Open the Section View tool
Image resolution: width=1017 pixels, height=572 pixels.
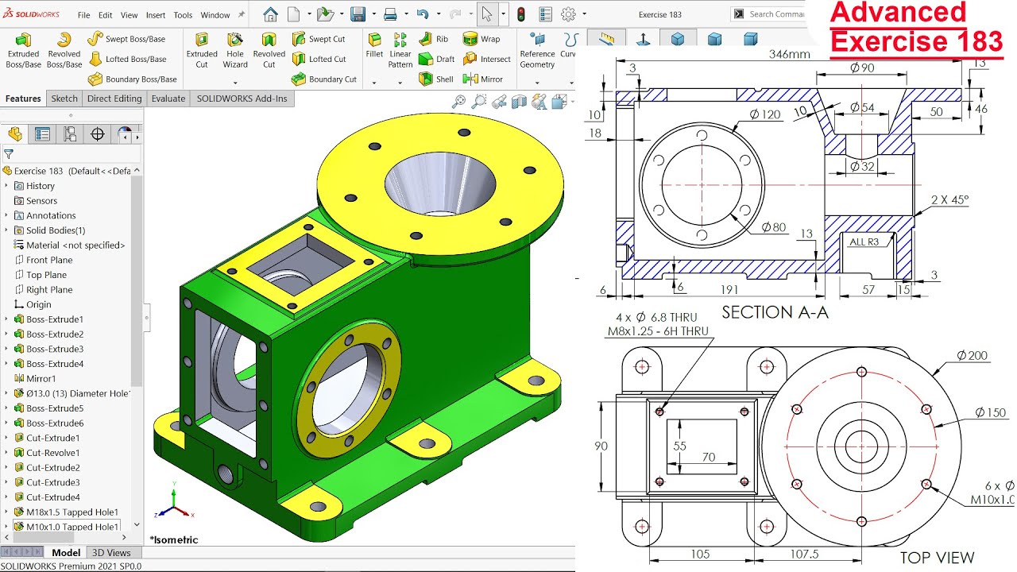pos(519,101)
